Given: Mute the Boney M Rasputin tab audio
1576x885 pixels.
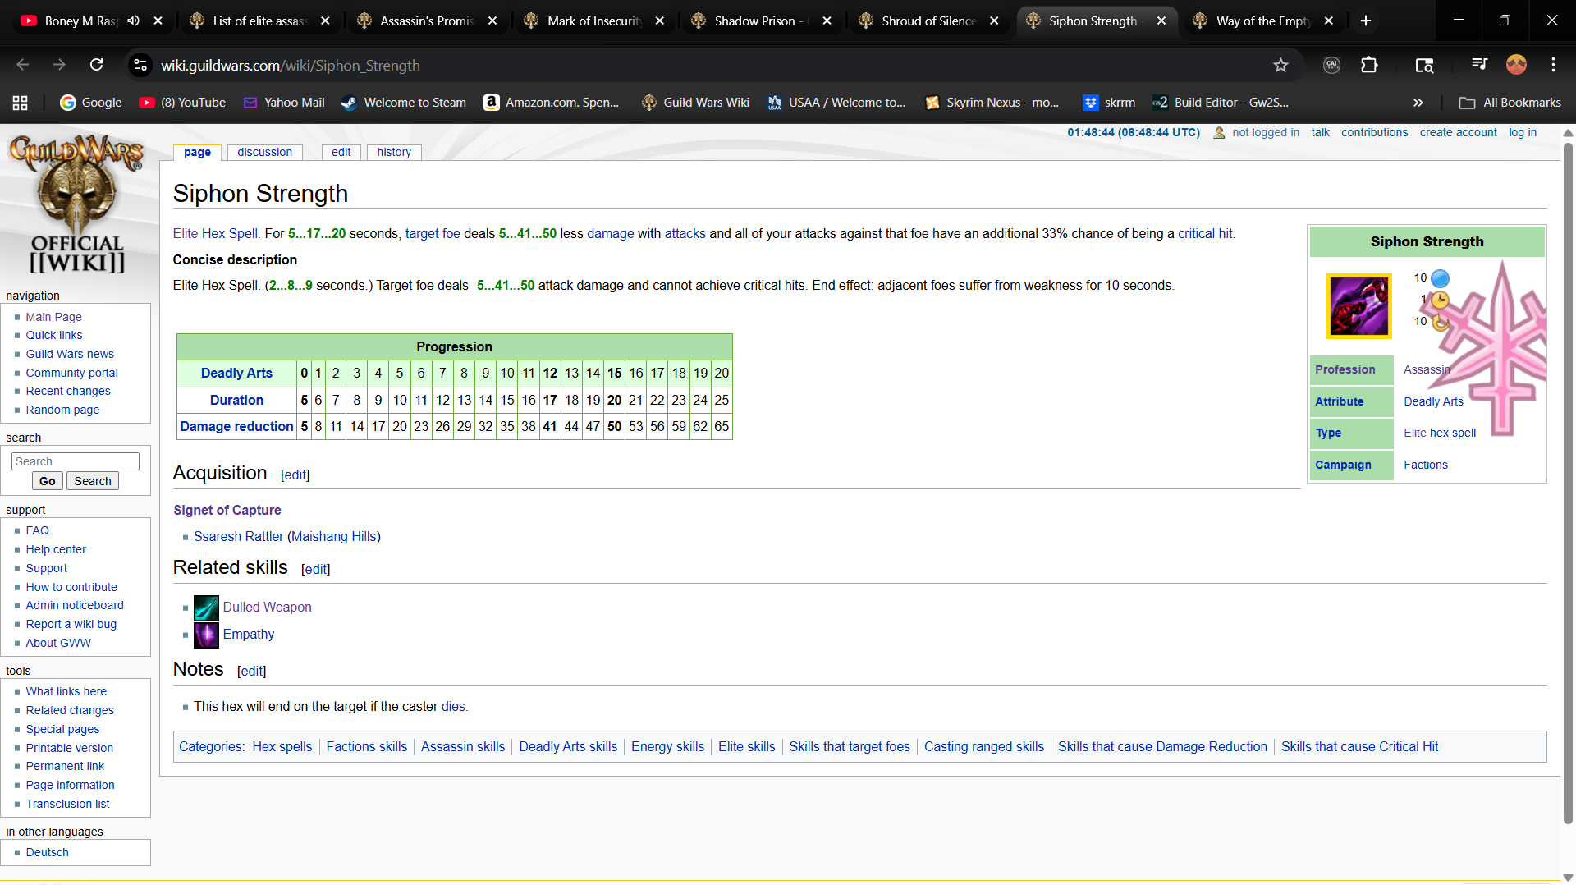Looking at the screenshot, I should tap(134, 21).
